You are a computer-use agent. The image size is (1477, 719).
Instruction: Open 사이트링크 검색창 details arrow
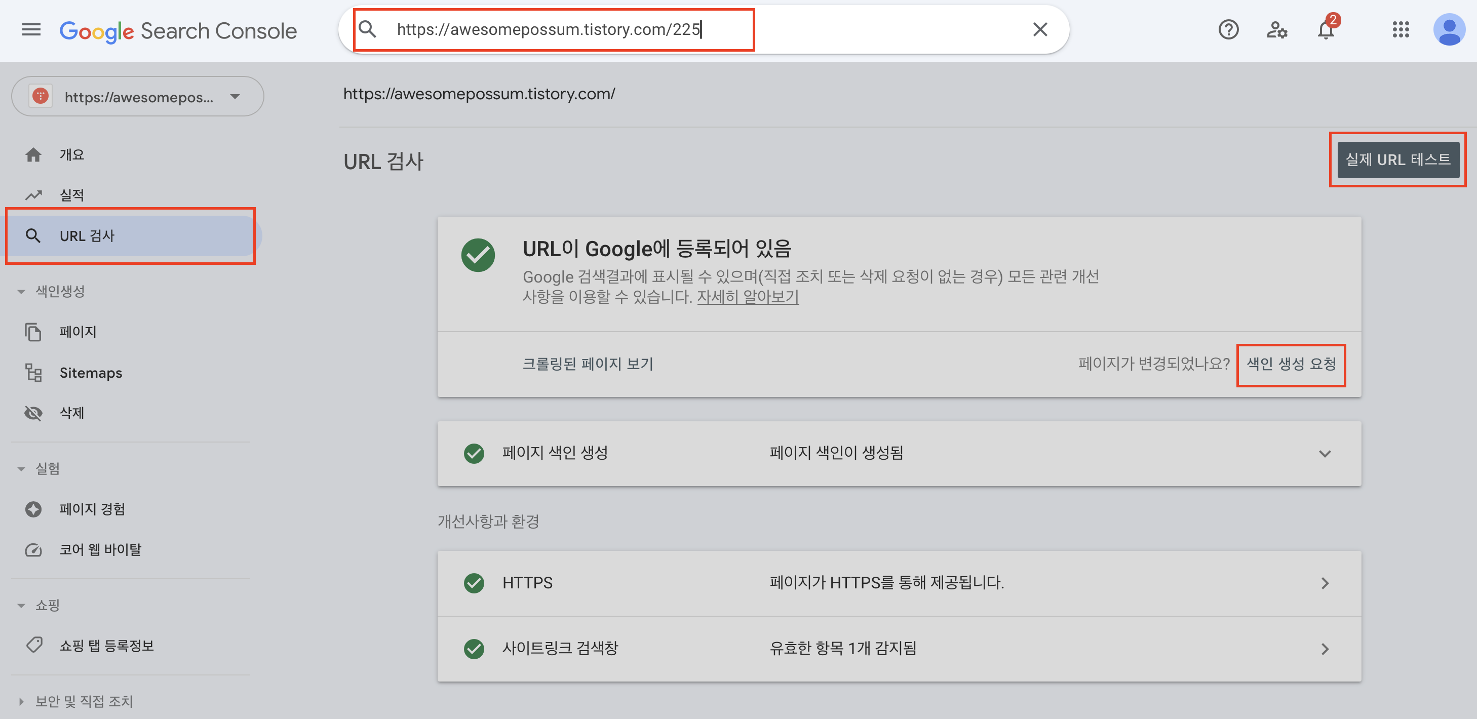click(x=1325, y=649)
